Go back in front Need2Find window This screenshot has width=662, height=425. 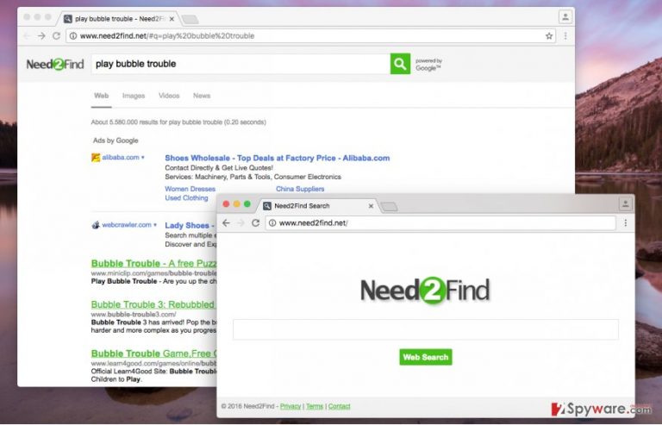(227, 222)
